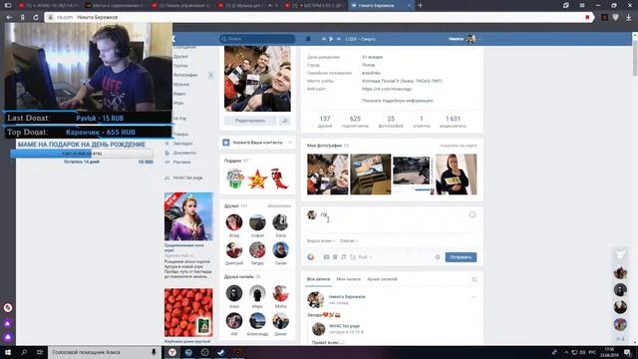Viewport: 638px width, 359px height.
Task: Open the red boot gift
Action: click(x=279, y=179)
